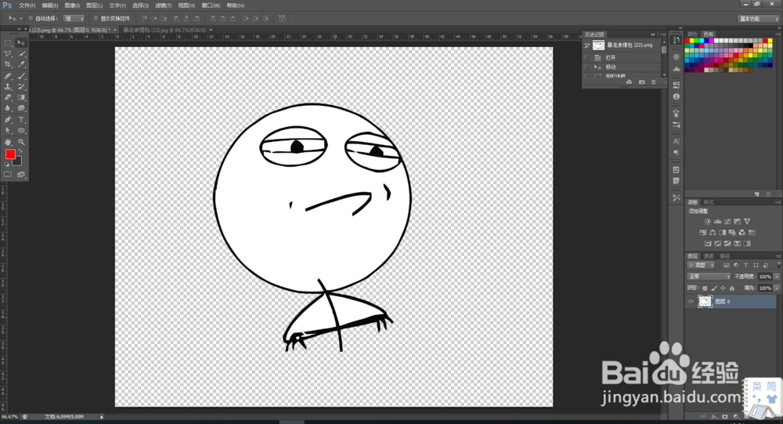Open auto-select 组 dropdown
The image size is (783, 424).
tap(74, 19)
